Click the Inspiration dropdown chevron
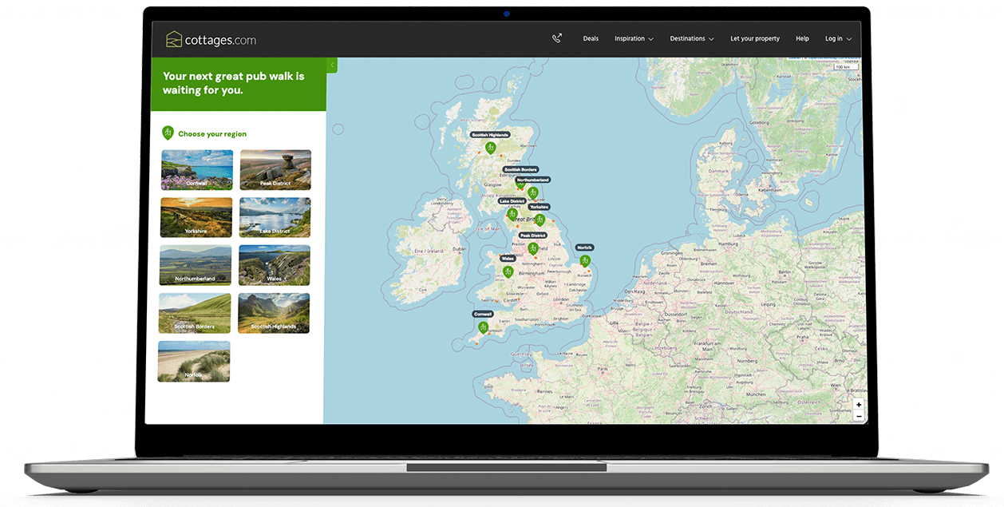This screenshot has width=1004, height=507. tap(650, 39)
